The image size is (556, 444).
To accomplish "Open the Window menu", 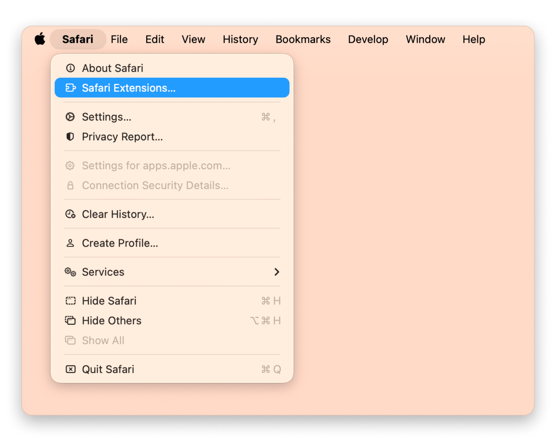I will tap(426, 39).
